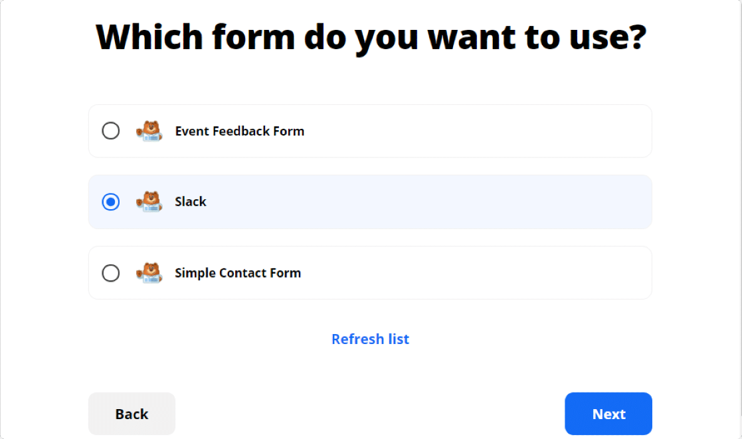Choose the Simple Contact Form radio button

point(111,273)
